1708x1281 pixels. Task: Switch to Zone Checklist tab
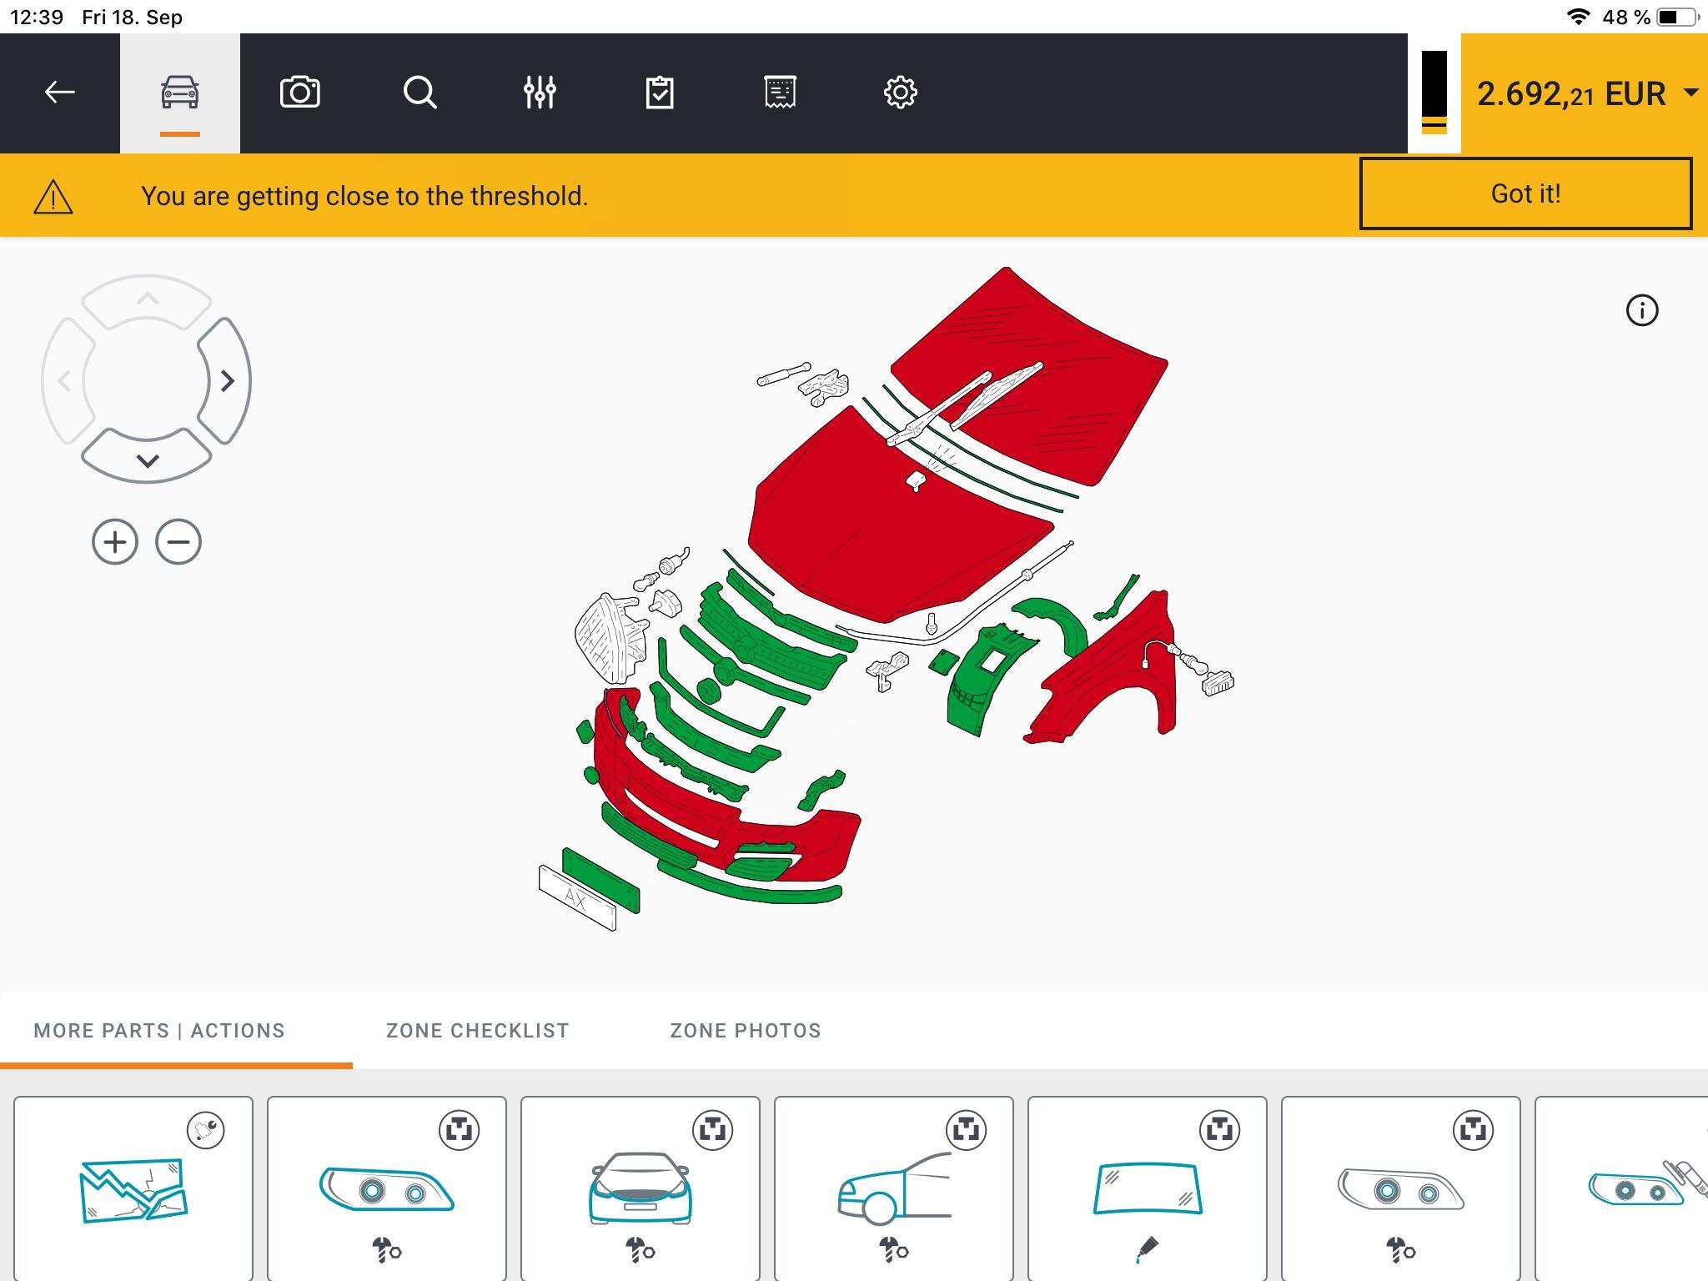coord(478,1031)
